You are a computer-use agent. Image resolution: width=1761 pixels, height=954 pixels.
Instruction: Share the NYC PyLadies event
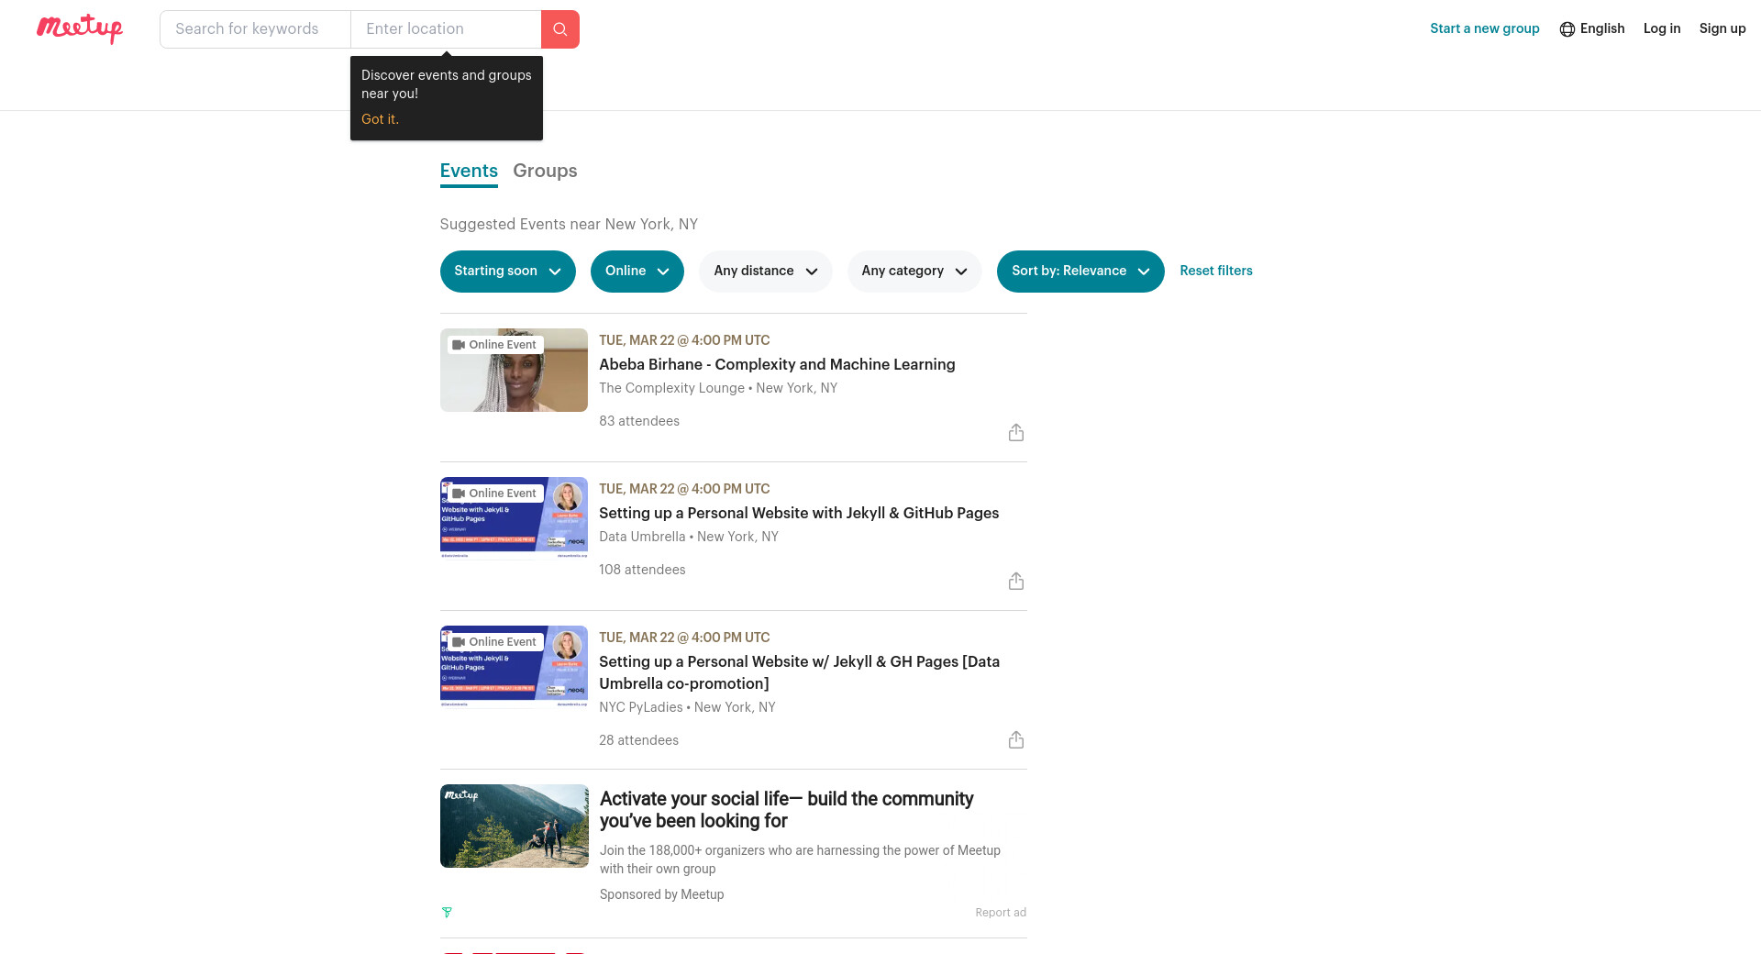coord(1016,740)
